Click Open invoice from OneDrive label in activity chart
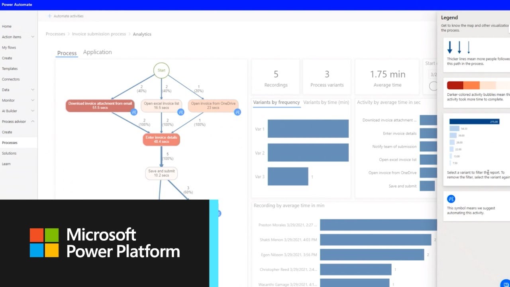Image resolution: width=510 pixels, height=287 pixels. pos(392,173)
